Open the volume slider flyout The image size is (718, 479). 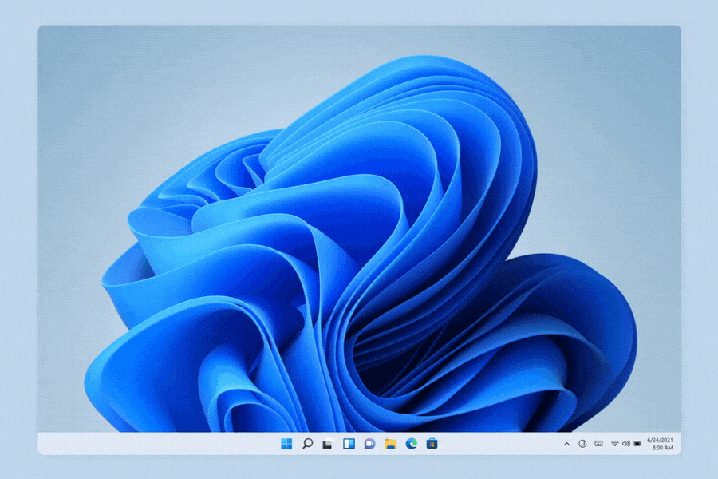click(x=626, y=445)
